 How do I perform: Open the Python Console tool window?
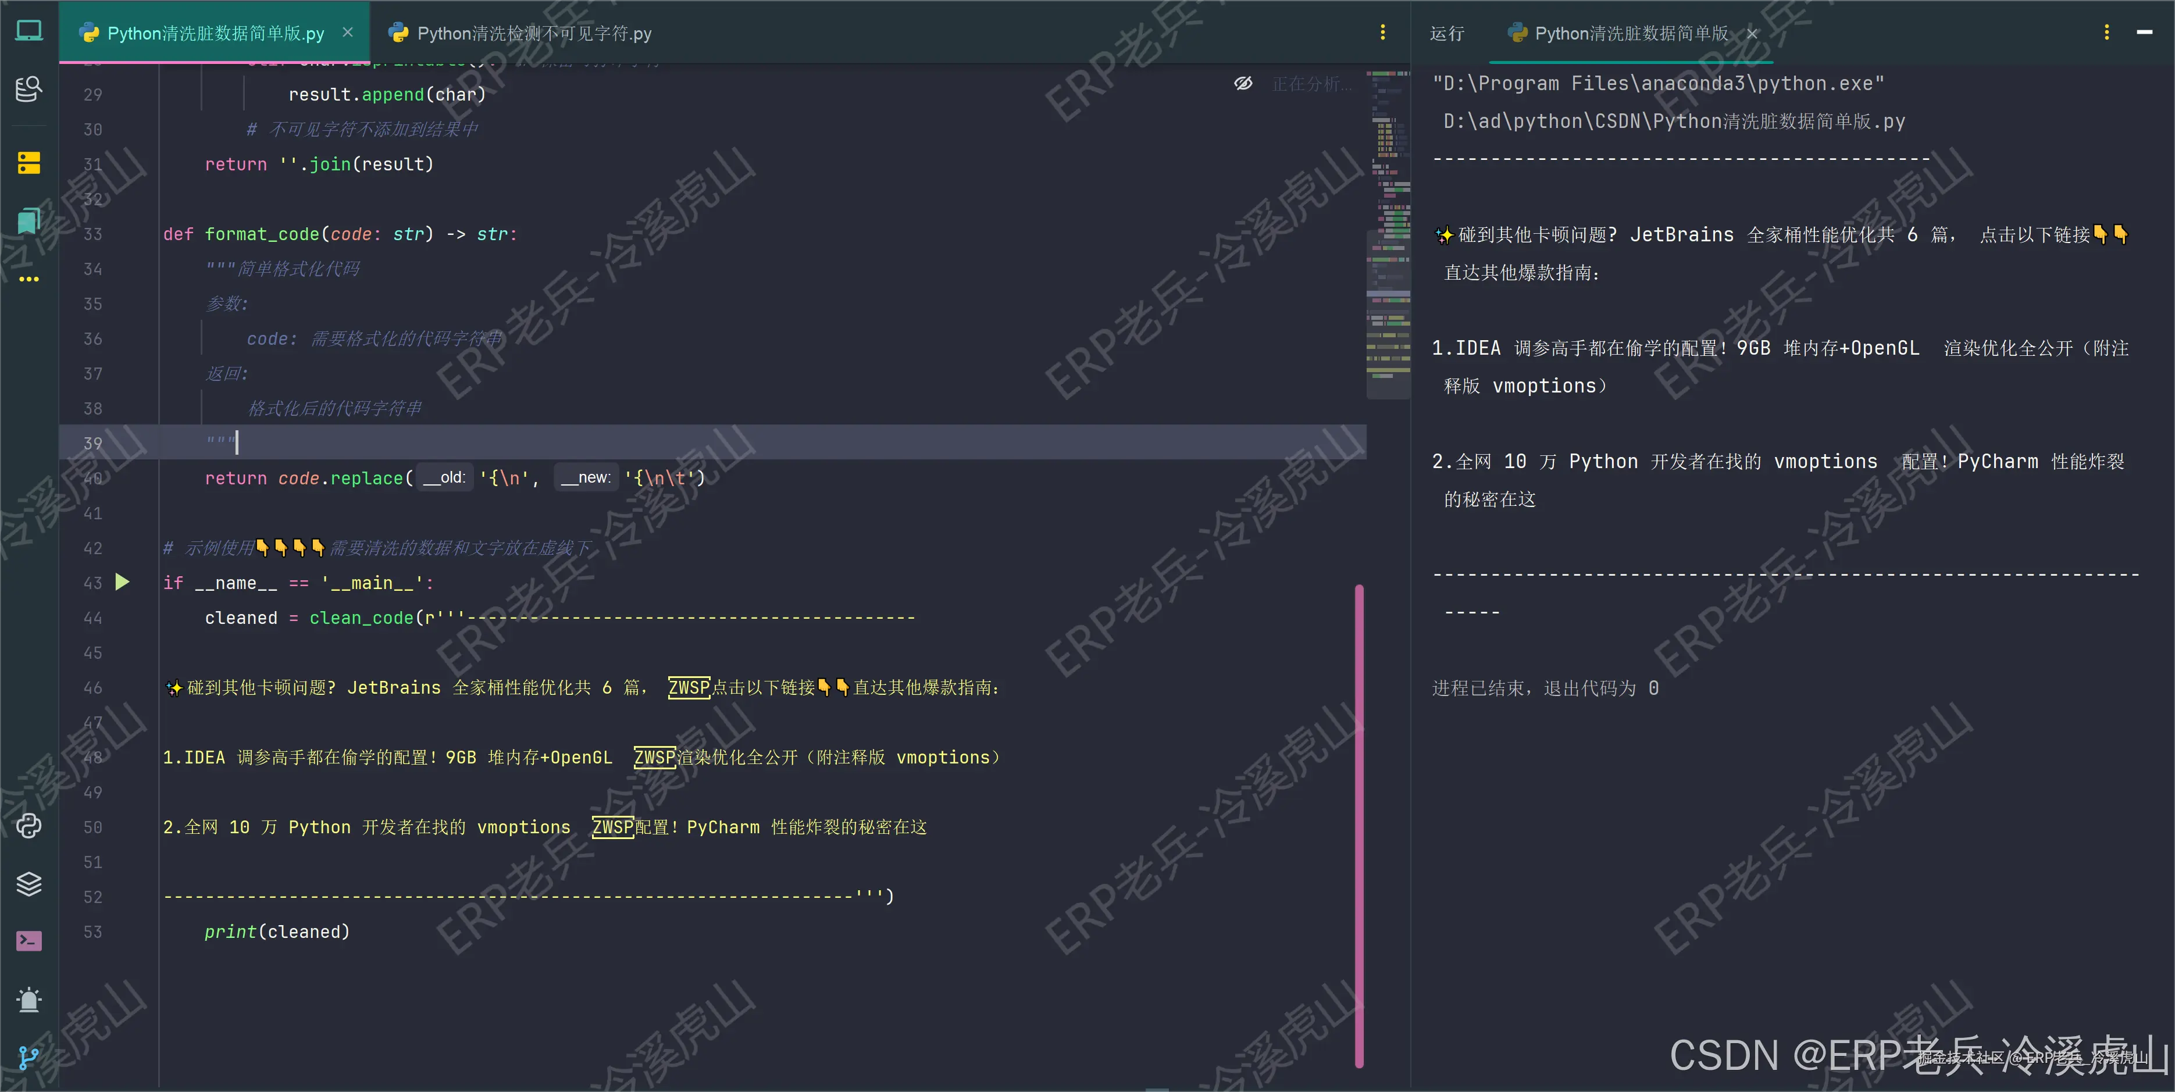pos(28,825)
